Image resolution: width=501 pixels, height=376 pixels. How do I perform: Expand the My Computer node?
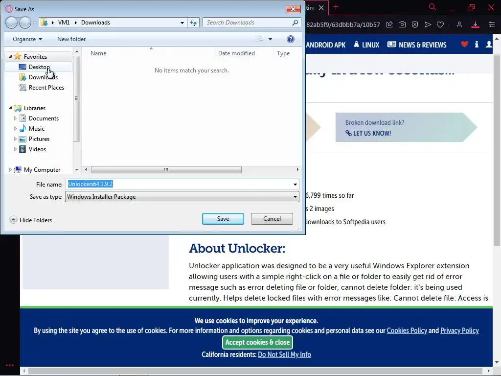[10, 170]
